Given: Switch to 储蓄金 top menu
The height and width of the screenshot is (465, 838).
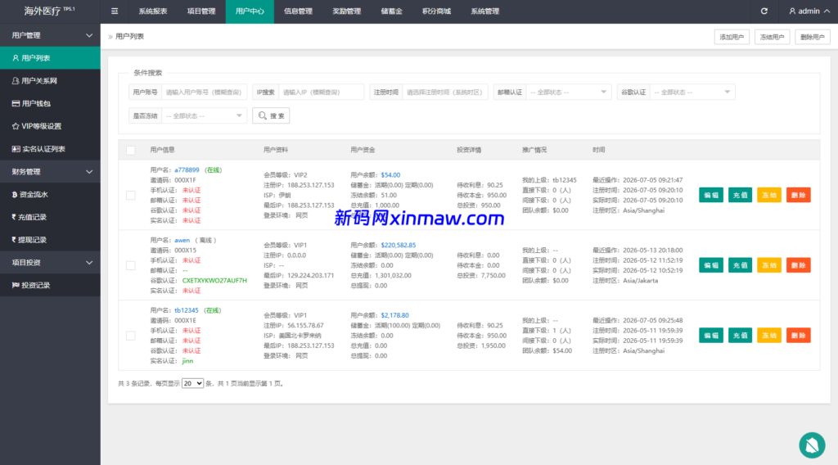Looking at the screenshot, I should click(x=392, y=11).
